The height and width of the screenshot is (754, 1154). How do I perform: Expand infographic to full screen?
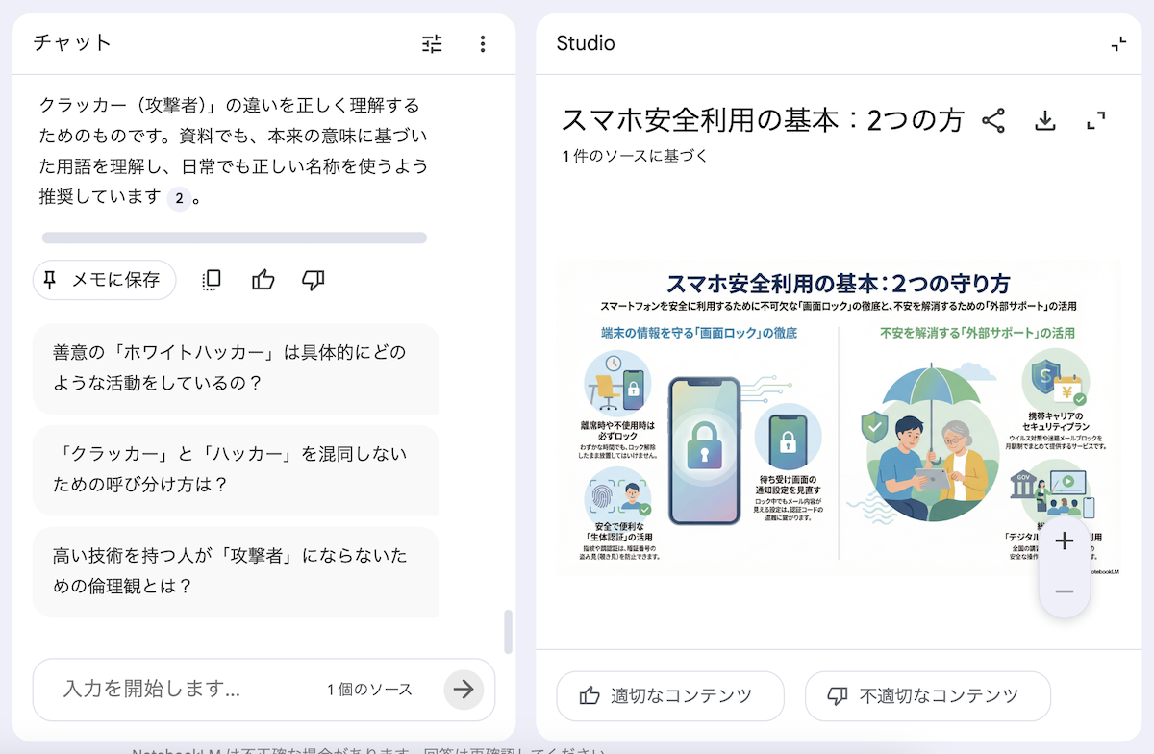1096,120
